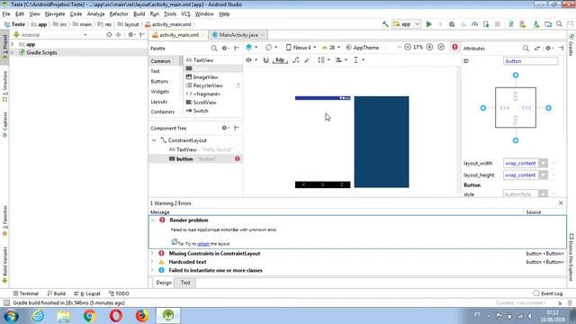Open Chrome from Windows taskbar
Image resolution: width=576 pixels, height=324 pixels.
[90, 316]
